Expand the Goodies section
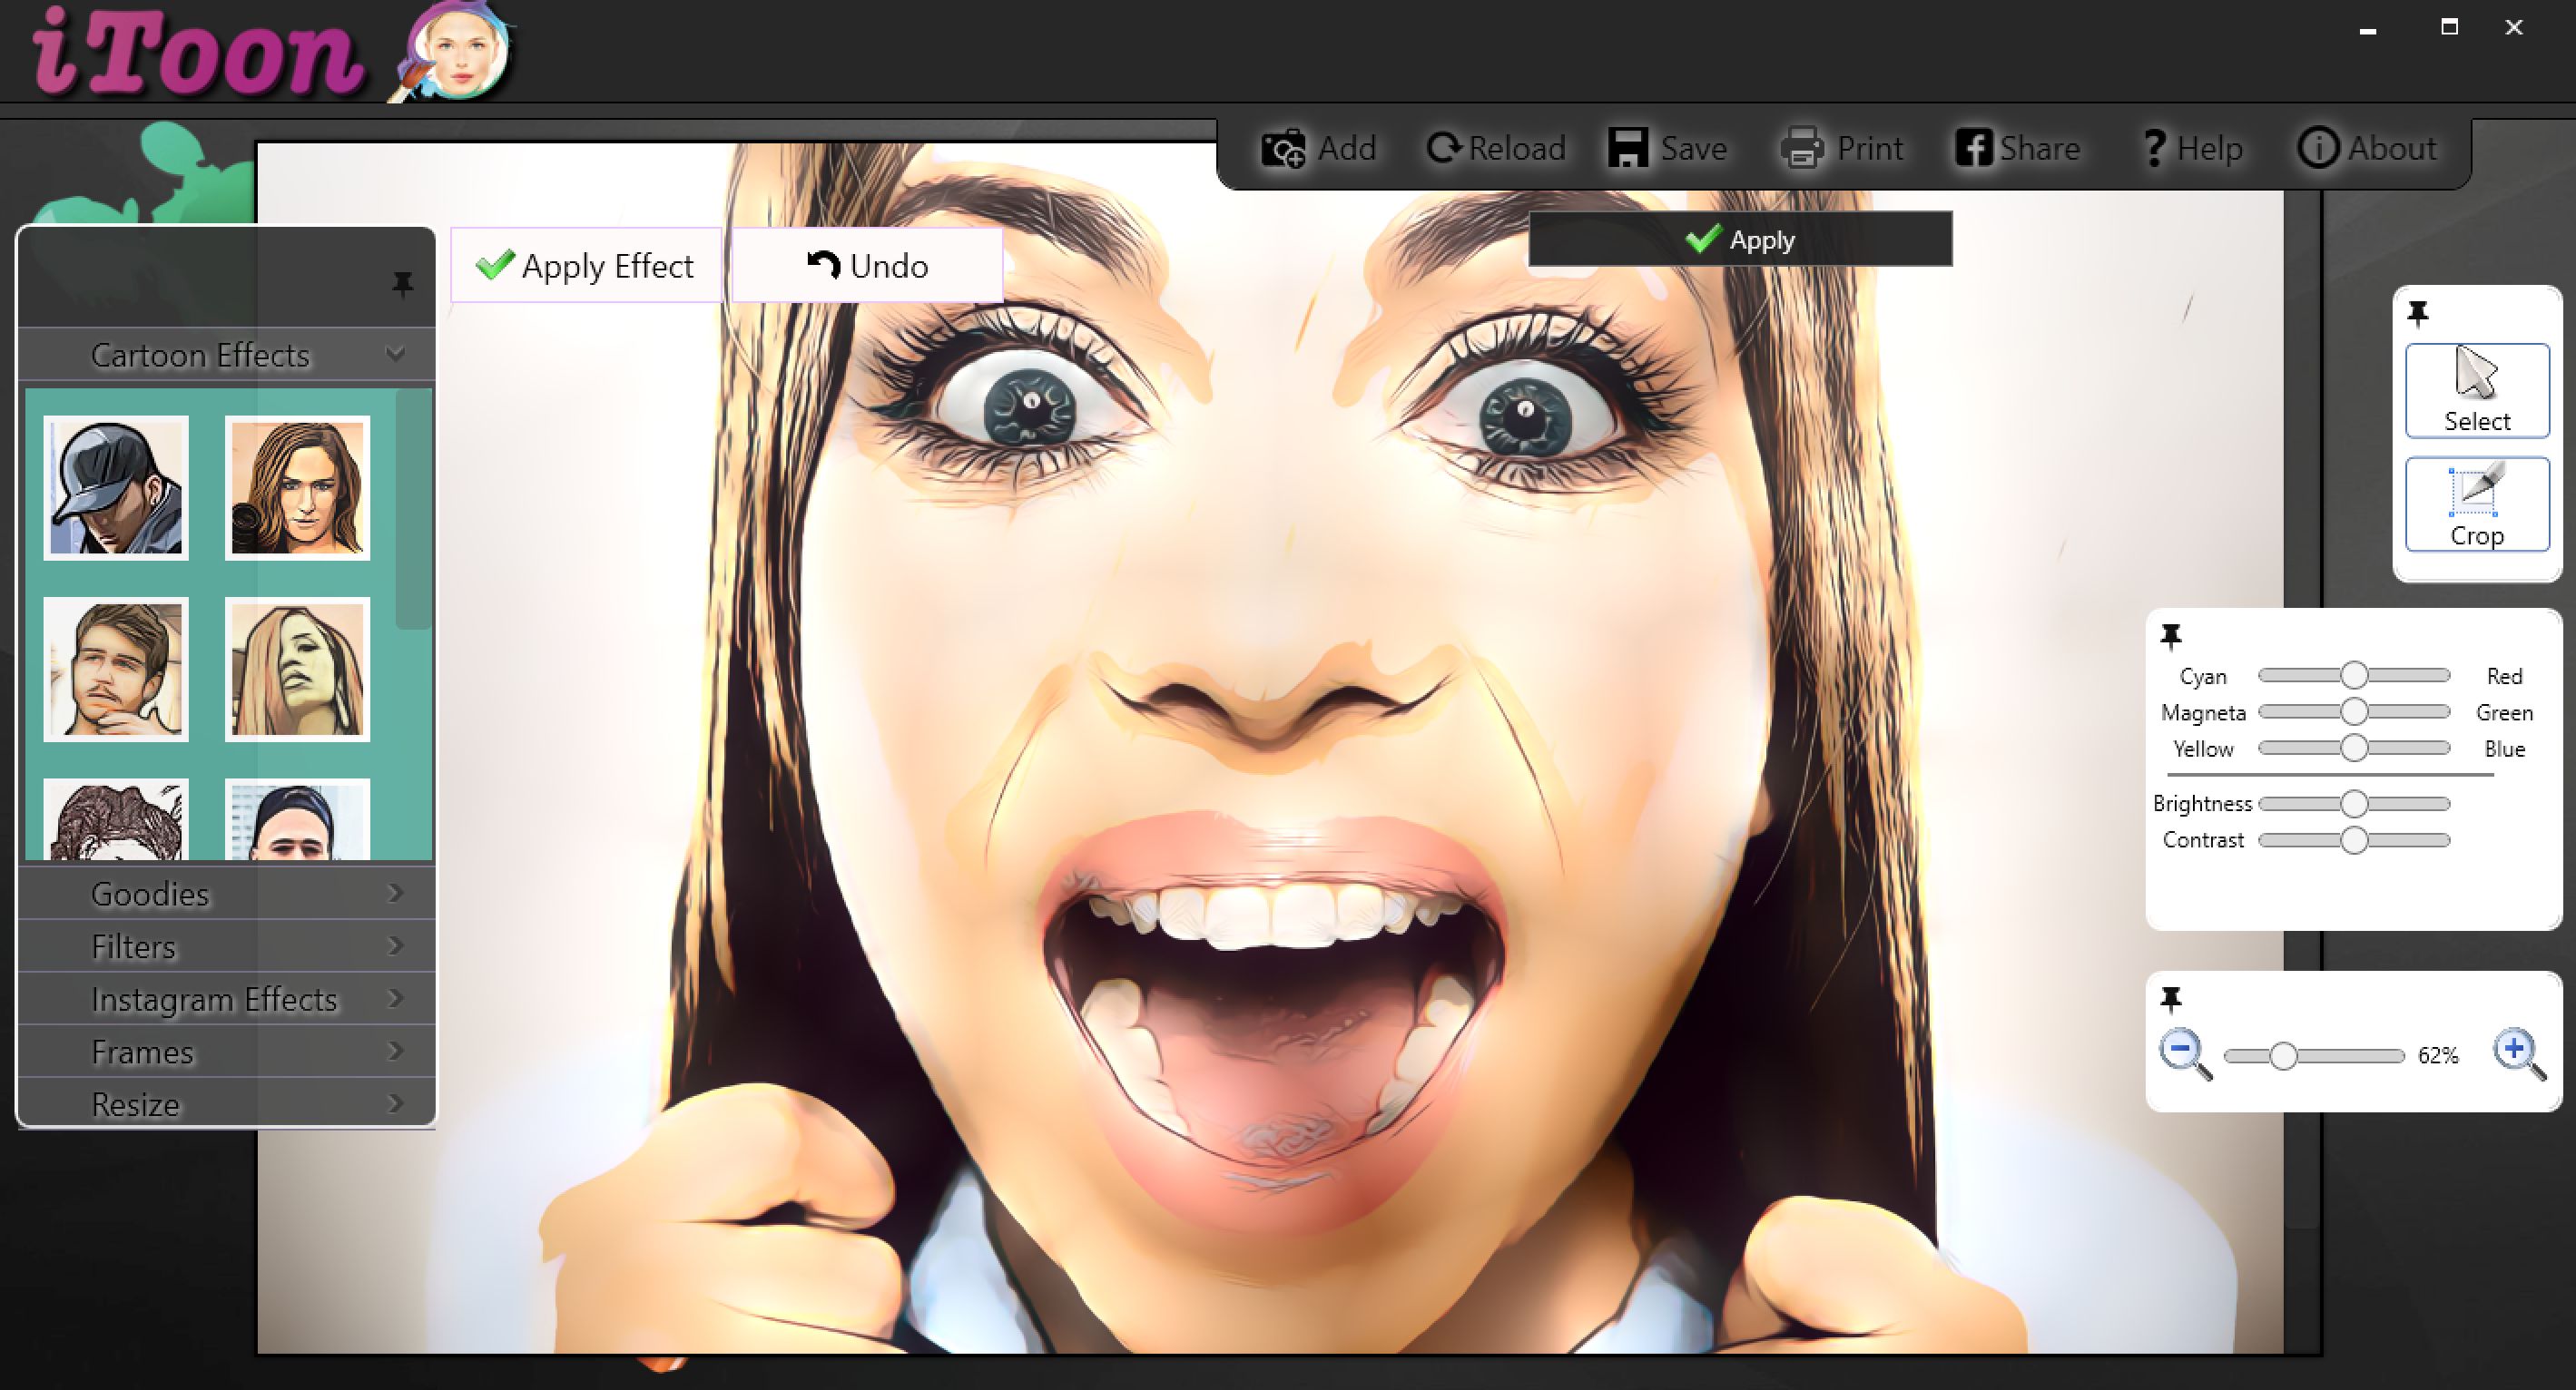Screen dimensions: 2576x1390 point(227,894)
